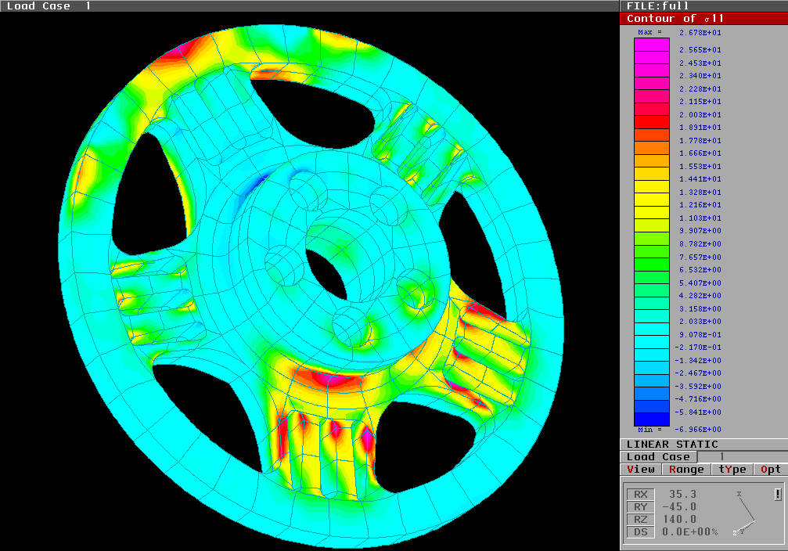The image size is (788, 551).
Task: Click legend value 2.453E+01
Action: (x=700, y=63)
